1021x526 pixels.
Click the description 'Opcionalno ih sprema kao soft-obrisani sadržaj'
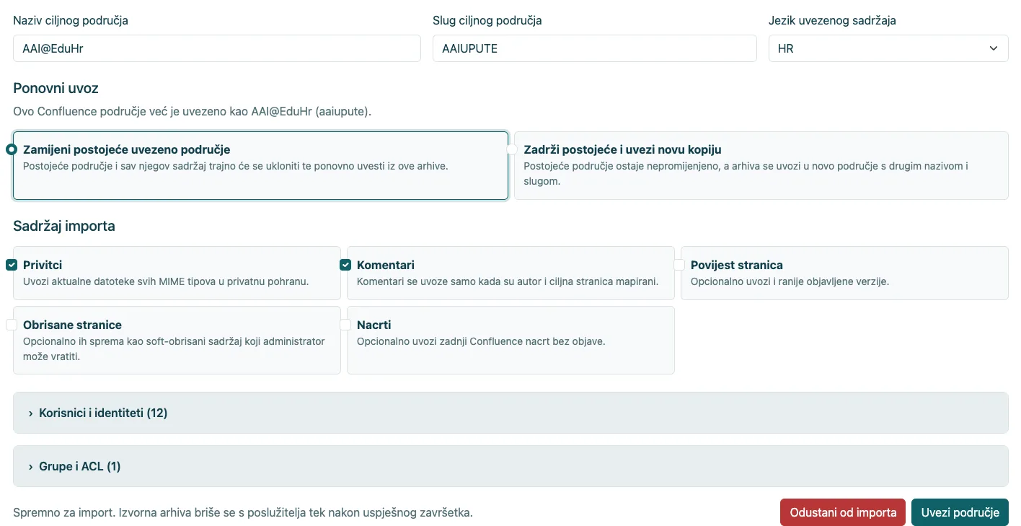(174, 349)
